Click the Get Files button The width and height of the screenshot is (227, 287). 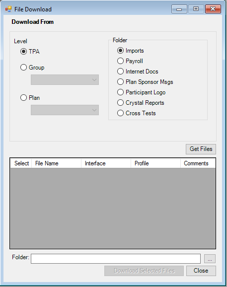tap(201, 149)
